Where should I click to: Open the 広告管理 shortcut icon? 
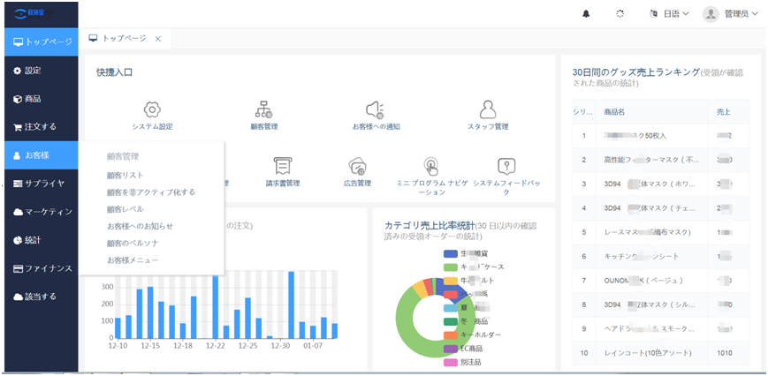click(x=357, y=166)
